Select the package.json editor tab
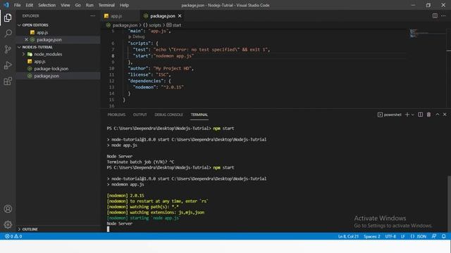The width and height of the screenshot is (451, 253). coord(163,15)
